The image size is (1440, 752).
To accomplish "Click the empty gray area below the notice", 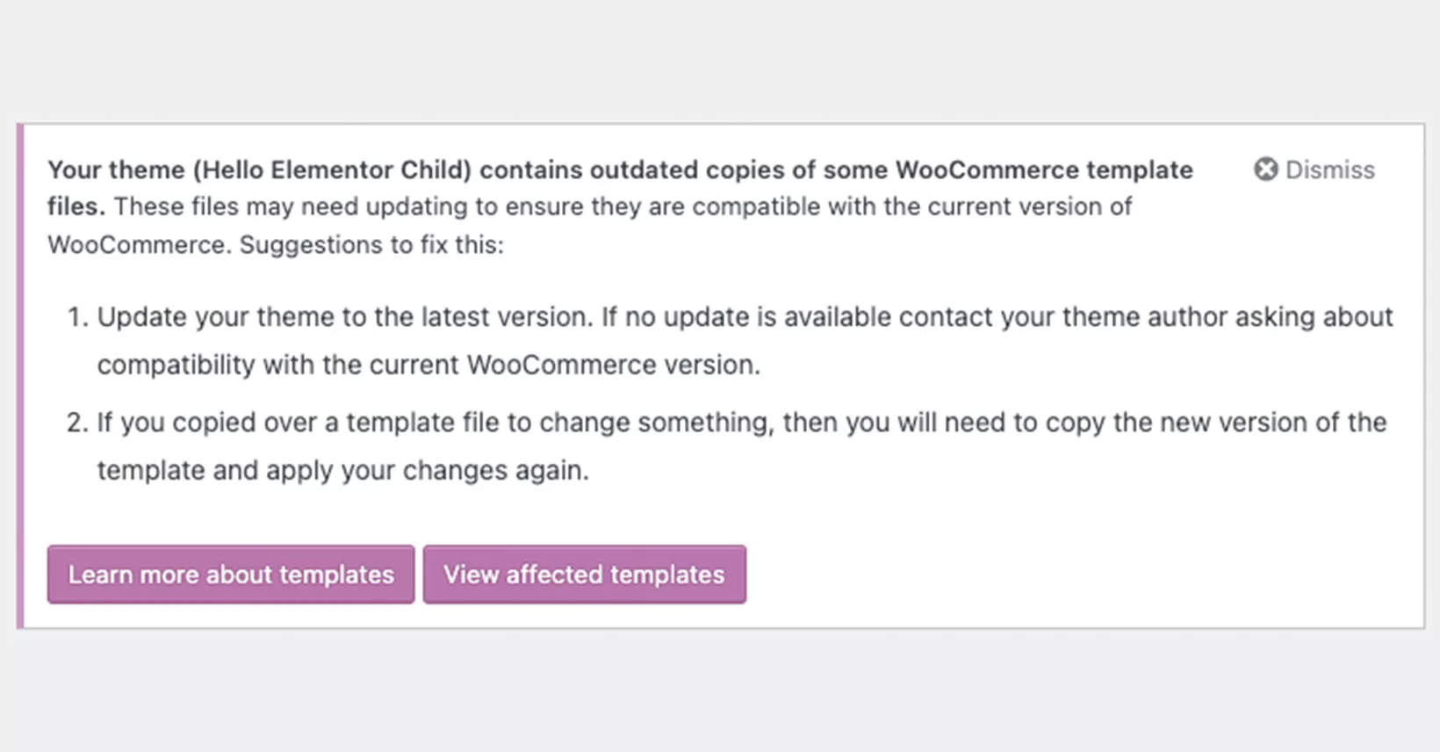I will click(720, 690).
